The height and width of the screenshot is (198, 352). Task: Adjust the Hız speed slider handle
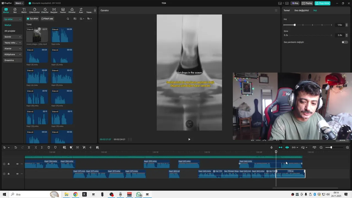295,25
